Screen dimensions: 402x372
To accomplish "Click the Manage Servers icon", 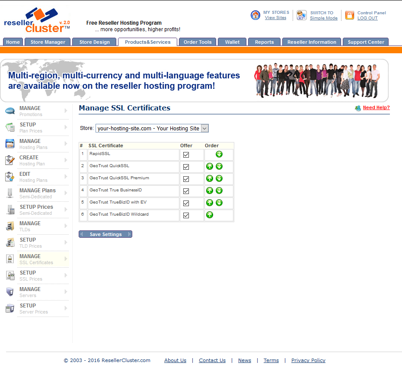I will coord(10,292).
